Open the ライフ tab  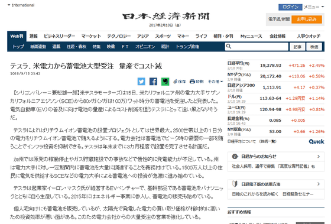tap(201, 36)
